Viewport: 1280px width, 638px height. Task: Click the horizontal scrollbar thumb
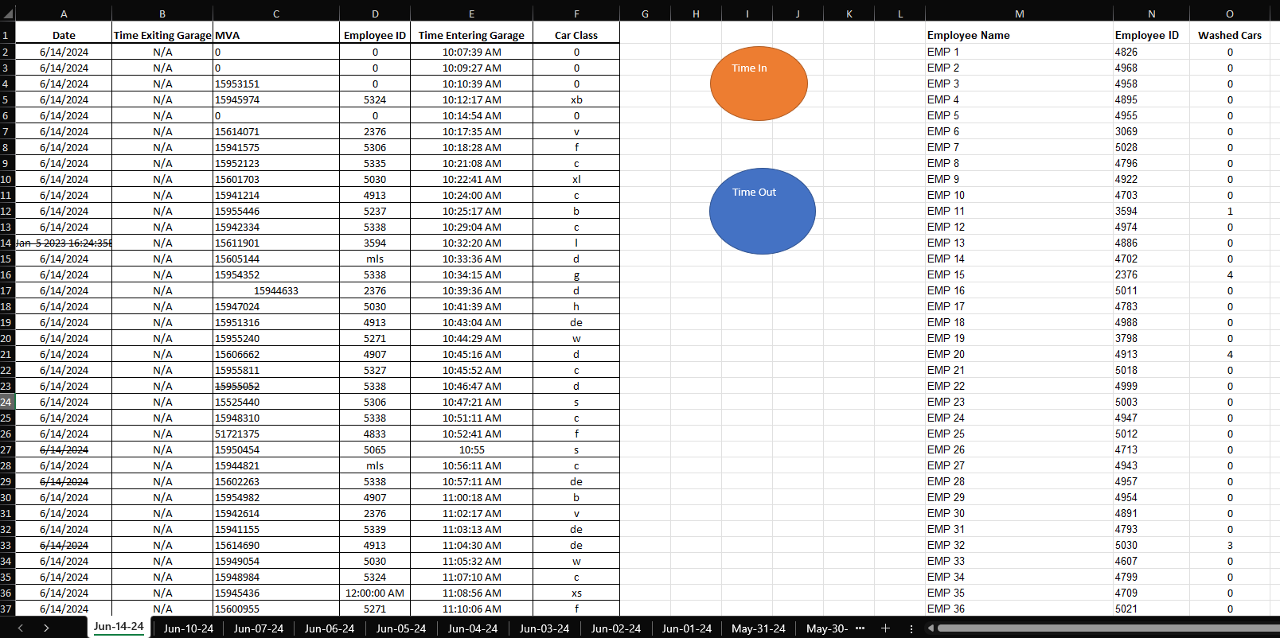coord(1108,628)
